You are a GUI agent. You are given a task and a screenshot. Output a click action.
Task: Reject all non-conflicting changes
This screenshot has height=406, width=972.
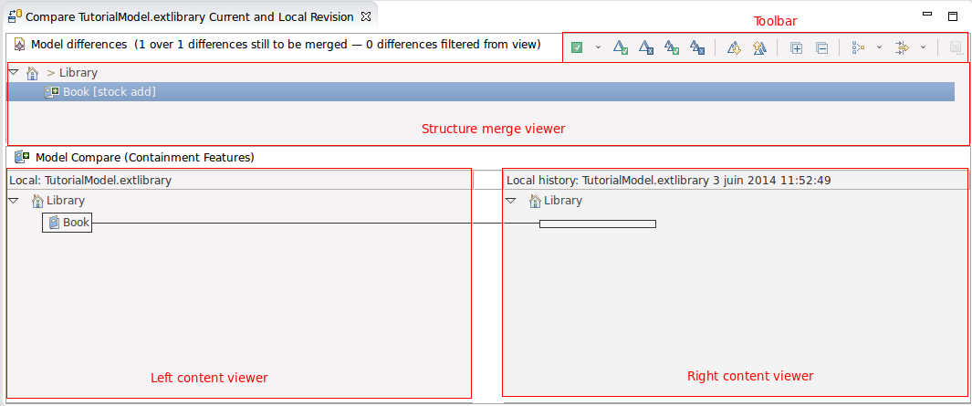click(697, 47)
